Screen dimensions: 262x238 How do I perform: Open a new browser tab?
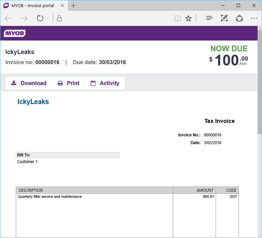[x=74, y=6]
